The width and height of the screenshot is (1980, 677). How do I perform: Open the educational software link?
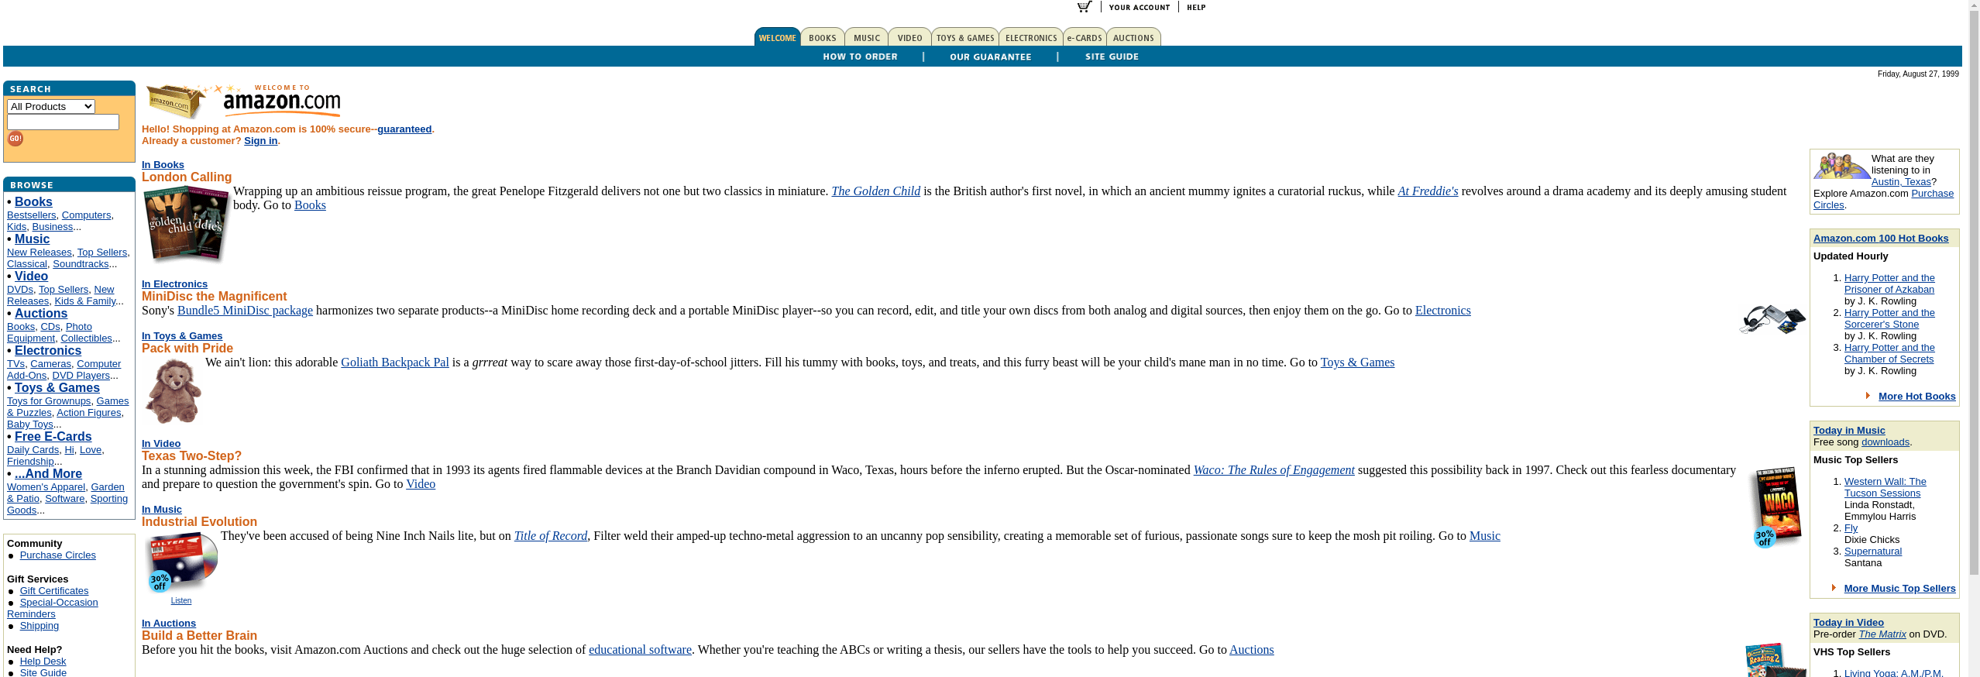click(640, 650)
